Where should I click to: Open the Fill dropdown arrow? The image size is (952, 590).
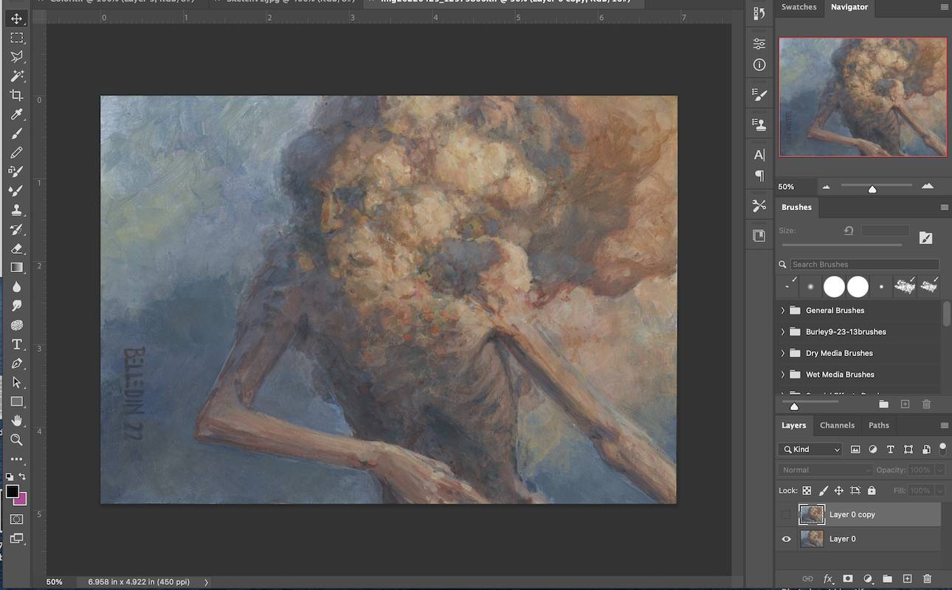point(940,490)
